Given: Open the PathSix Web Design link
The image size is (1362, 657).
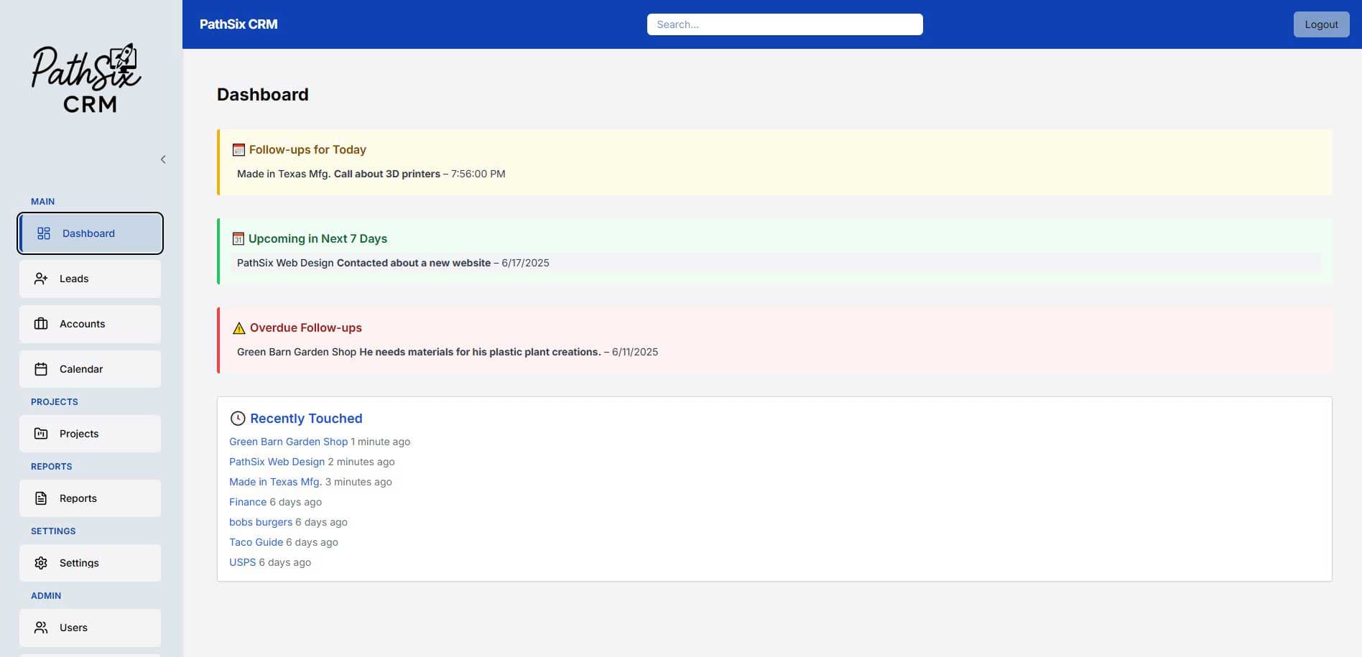Looking at the screenshot, I should 277,461.
